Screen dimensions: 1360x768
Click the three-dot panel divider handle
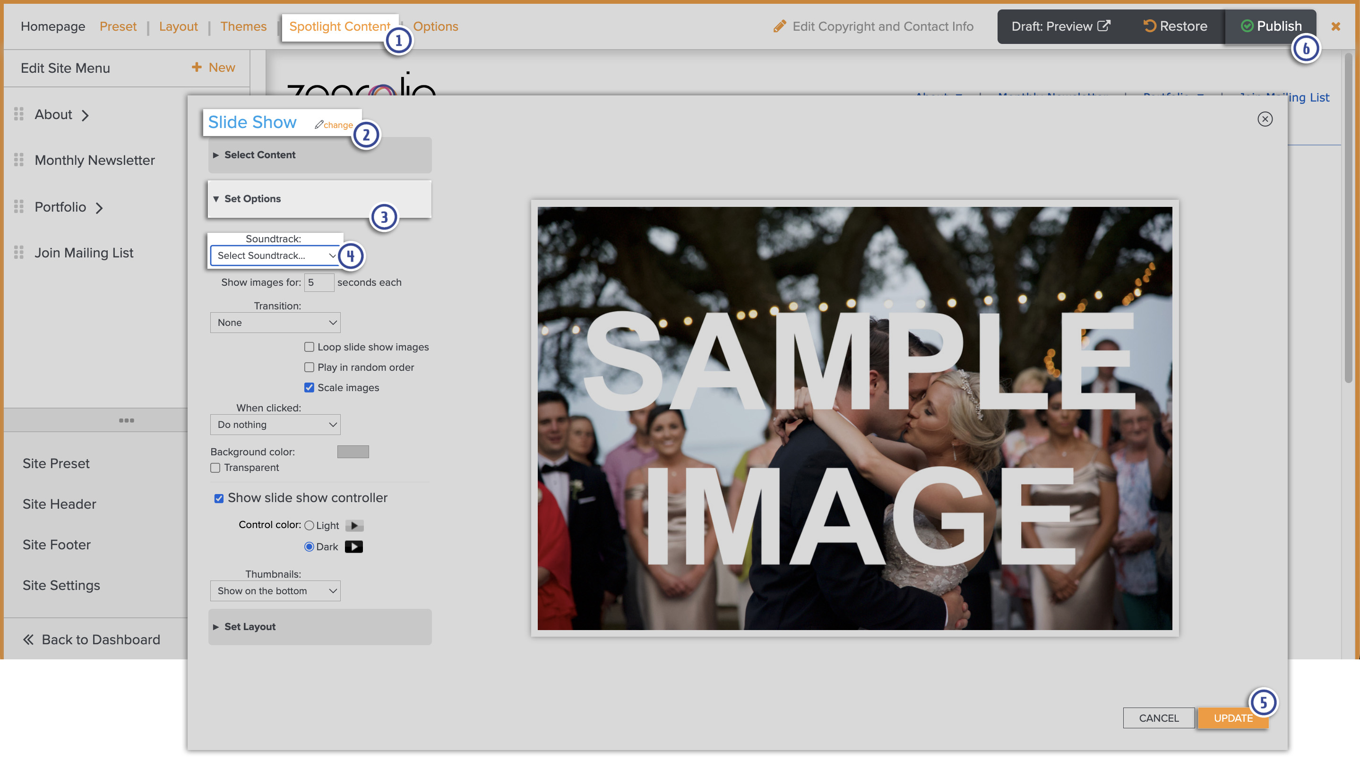pos(126,420)
